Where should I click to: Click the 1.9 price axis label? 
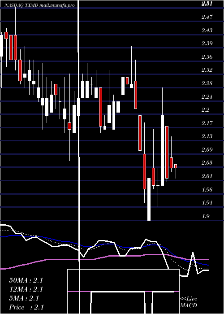(x=205, y=216)
